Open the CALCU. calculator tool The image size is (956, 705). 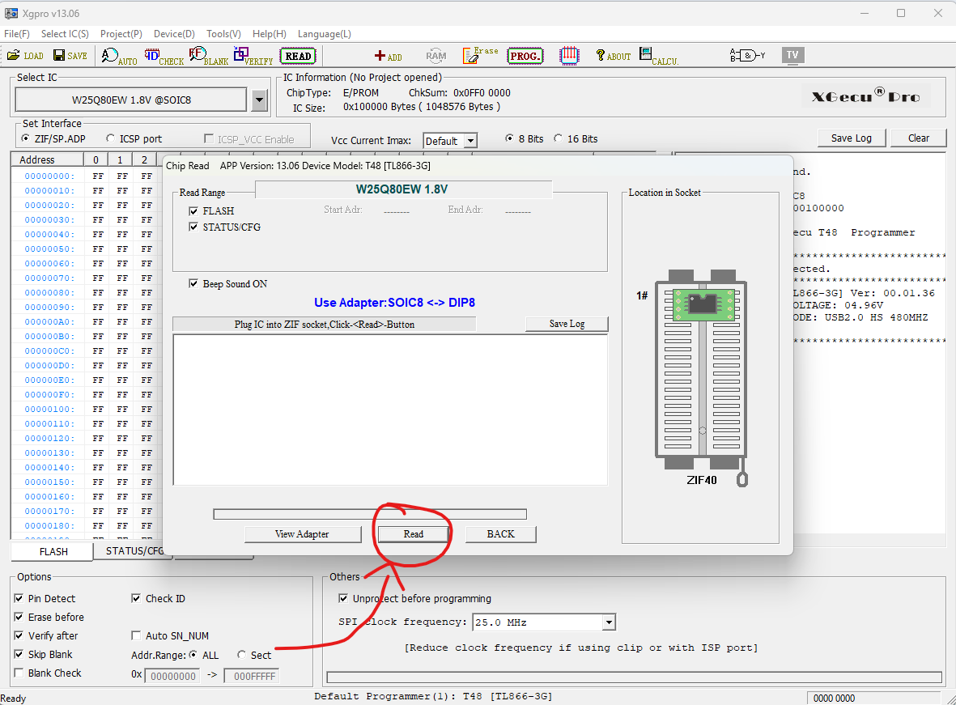coord(657,56)
